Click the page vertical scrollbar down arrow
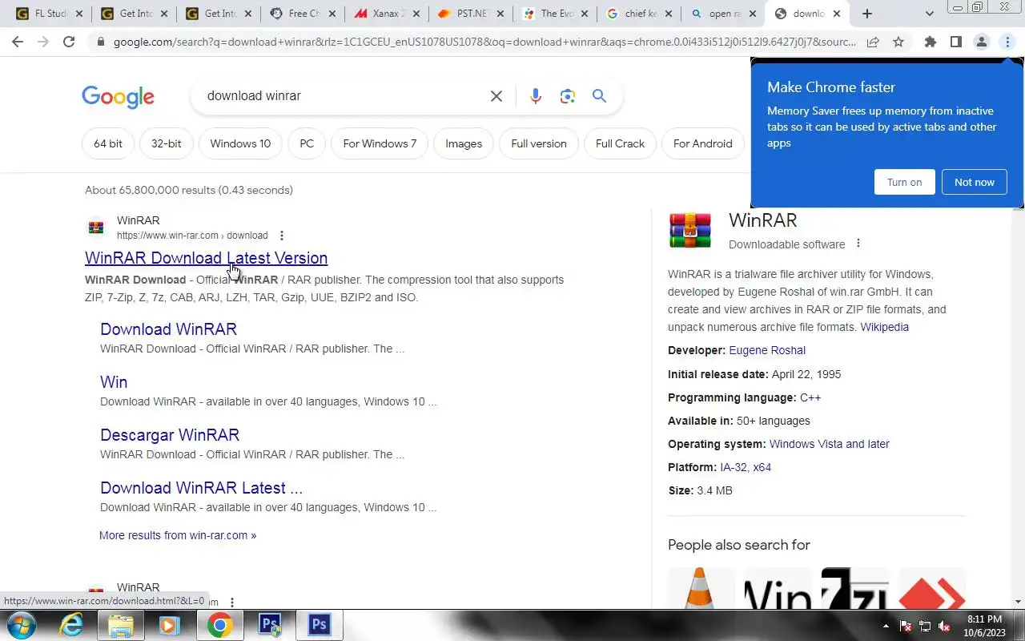 click(1019, 602)
